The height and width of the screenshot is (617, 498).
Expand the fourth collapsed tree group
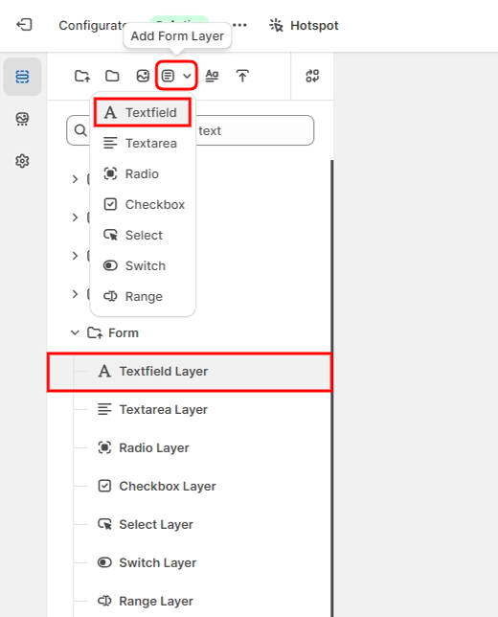pos(75,294)
